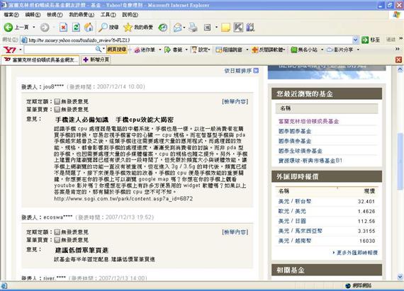Click the Mail envelope icon
404x291 pixels.
pos(177,28)
